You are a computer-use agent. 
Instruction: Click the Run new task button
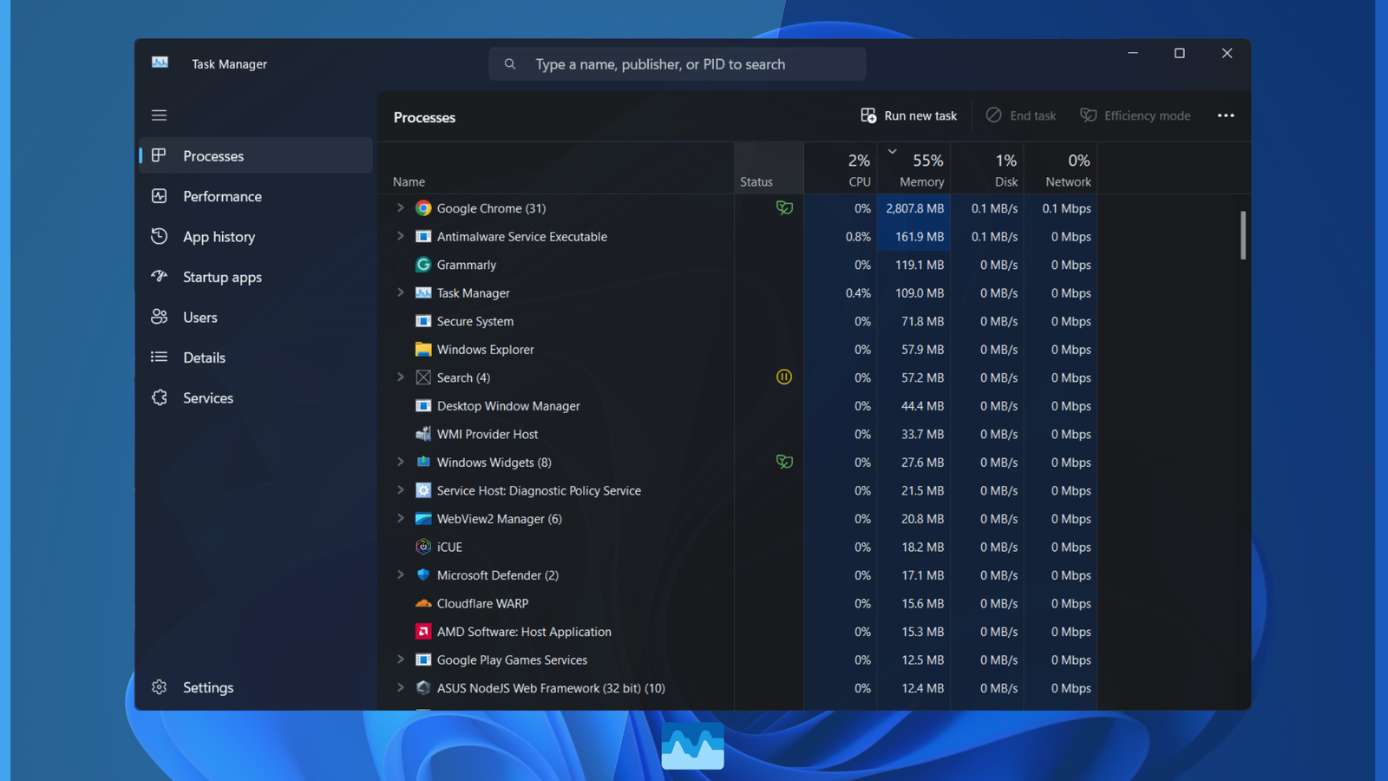coord(908,115)
